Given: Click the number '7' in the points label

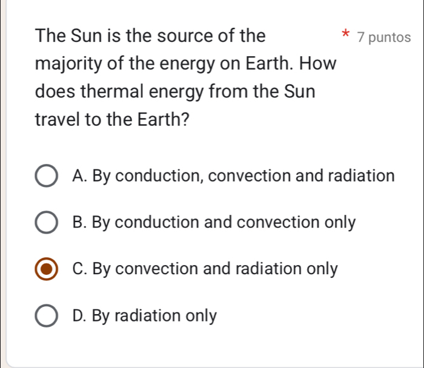Looking at the screenshot, I should (x=361, y=37).
